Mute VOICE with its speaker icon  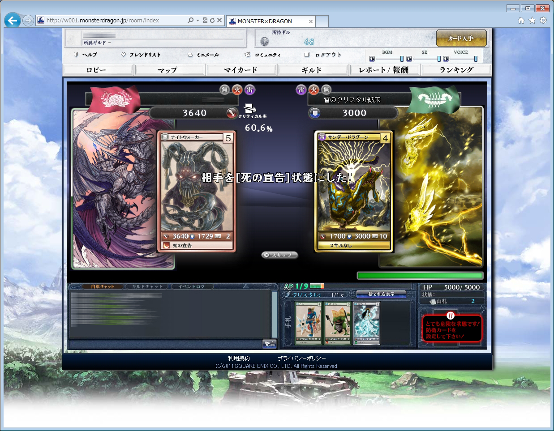click(446, 59)
